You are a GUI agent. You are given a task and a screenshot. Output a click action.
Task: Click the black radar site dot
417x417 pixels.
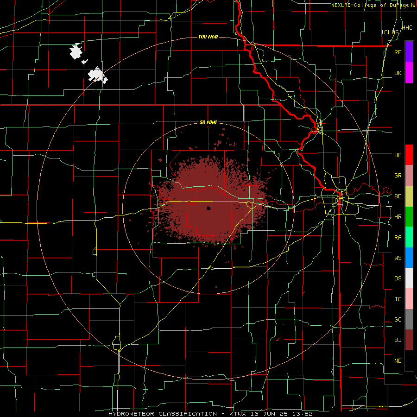point(209,208)
